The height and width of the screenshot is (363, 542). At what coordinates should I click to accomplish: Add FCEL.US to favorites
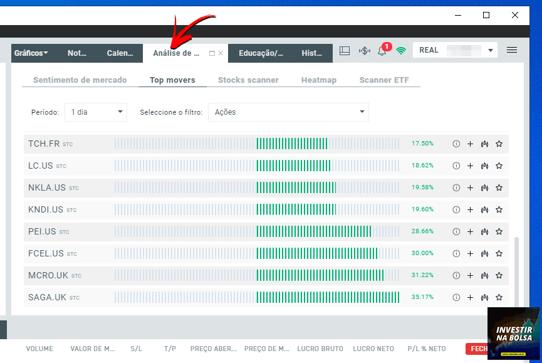tap(499, 253)
